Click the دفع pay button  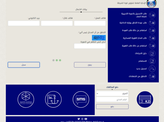[112, 106]
